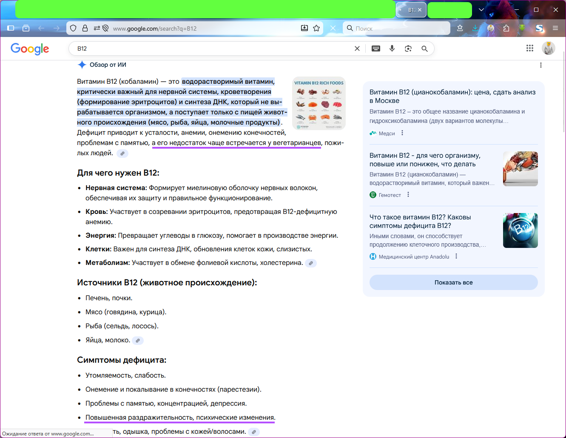Screen dimensions: 566x438
Task: Open three-dot menu next to Гемотест source
Action: point(408,195)
